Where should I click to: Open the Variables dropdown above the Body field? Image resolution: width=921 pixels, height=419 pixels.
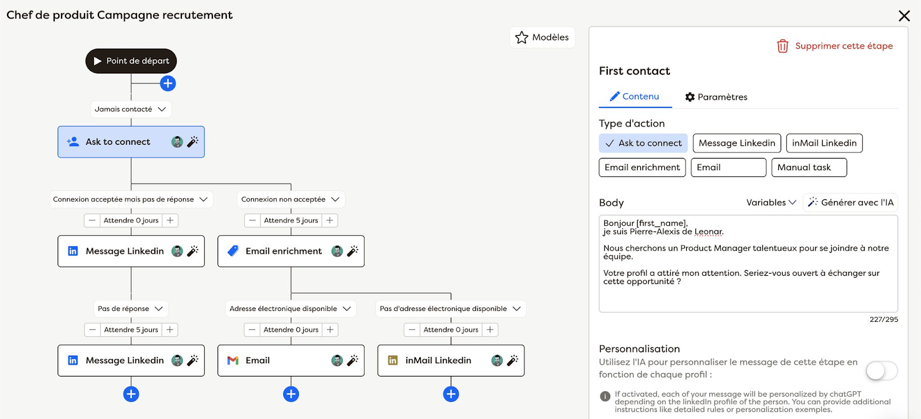click(x=770, y=202)
